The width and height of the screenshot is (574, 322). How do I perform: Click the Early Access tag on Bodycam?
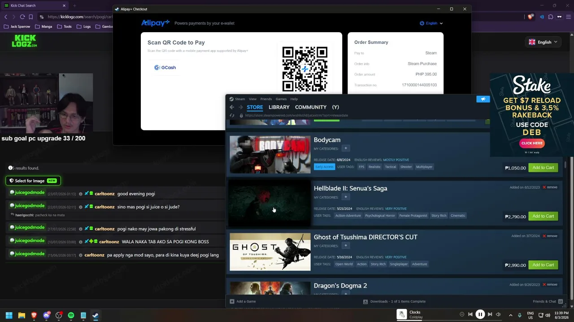coord(324,167)
